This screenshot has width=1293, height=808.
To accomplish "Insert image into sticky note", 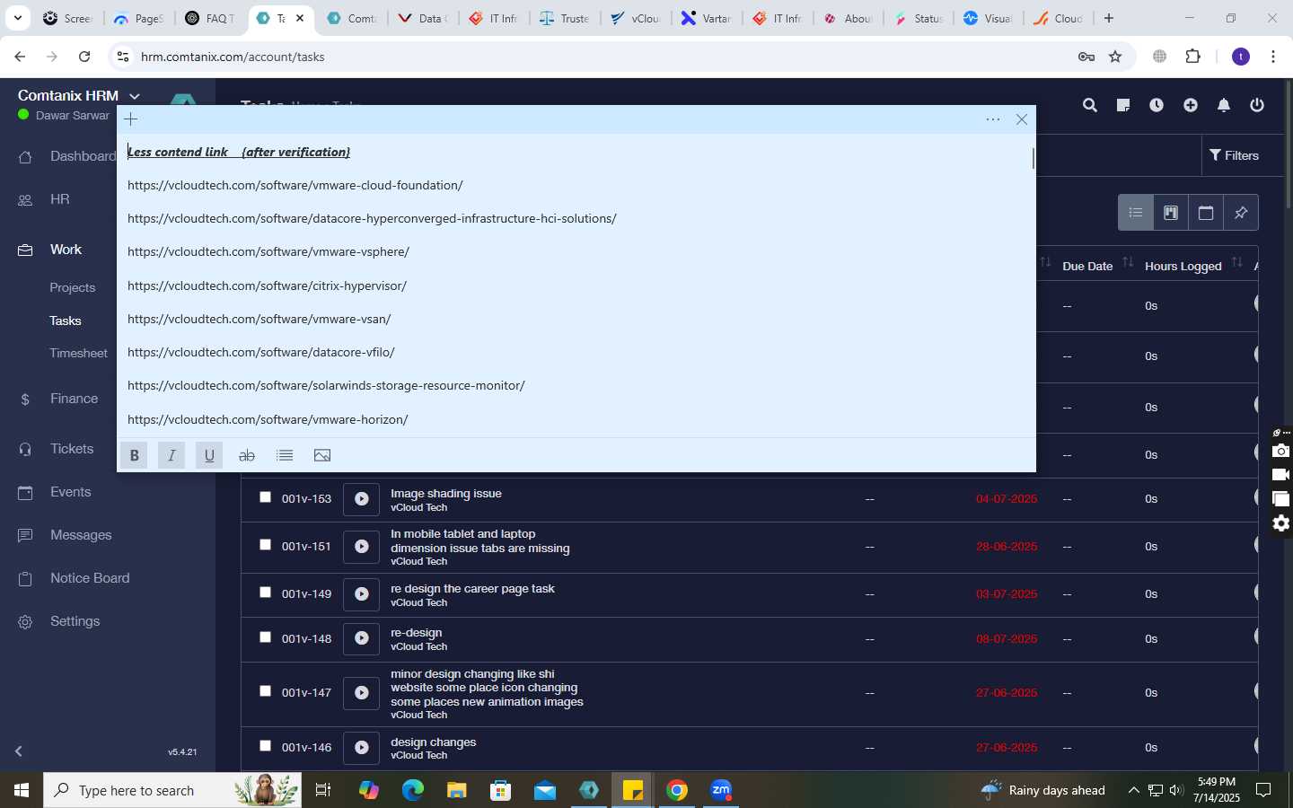I will [322, 455].
